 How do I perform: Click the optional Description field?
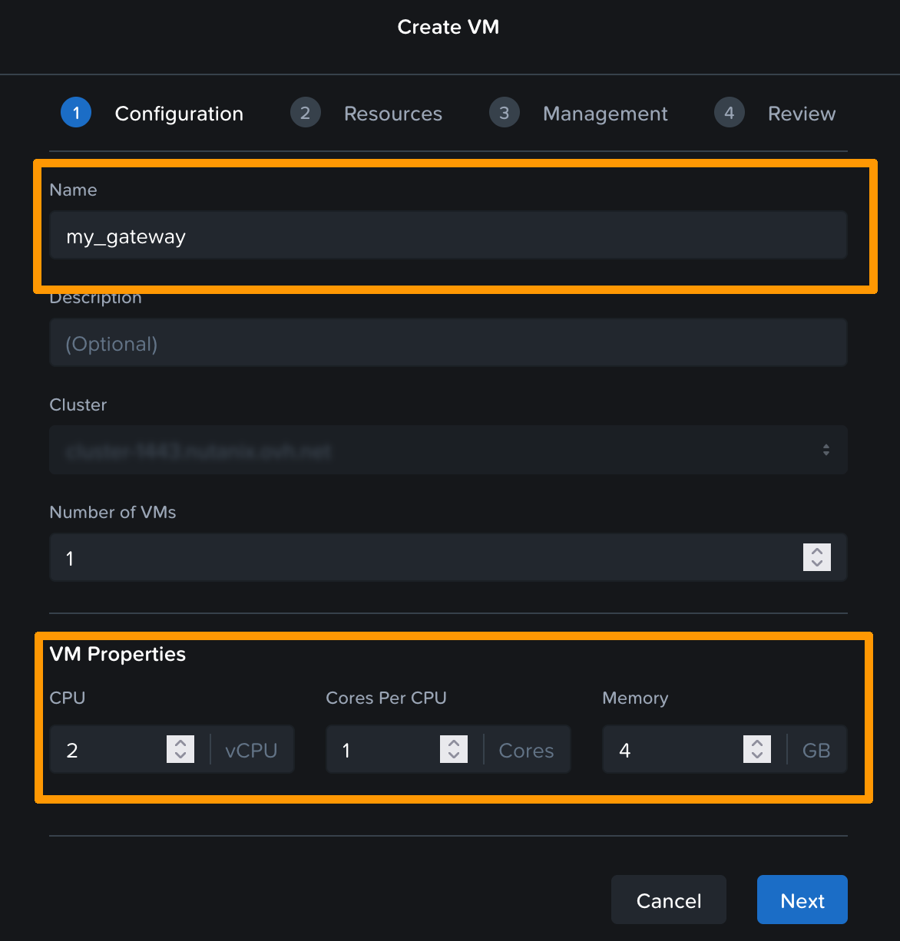click(x=448, y=342)
